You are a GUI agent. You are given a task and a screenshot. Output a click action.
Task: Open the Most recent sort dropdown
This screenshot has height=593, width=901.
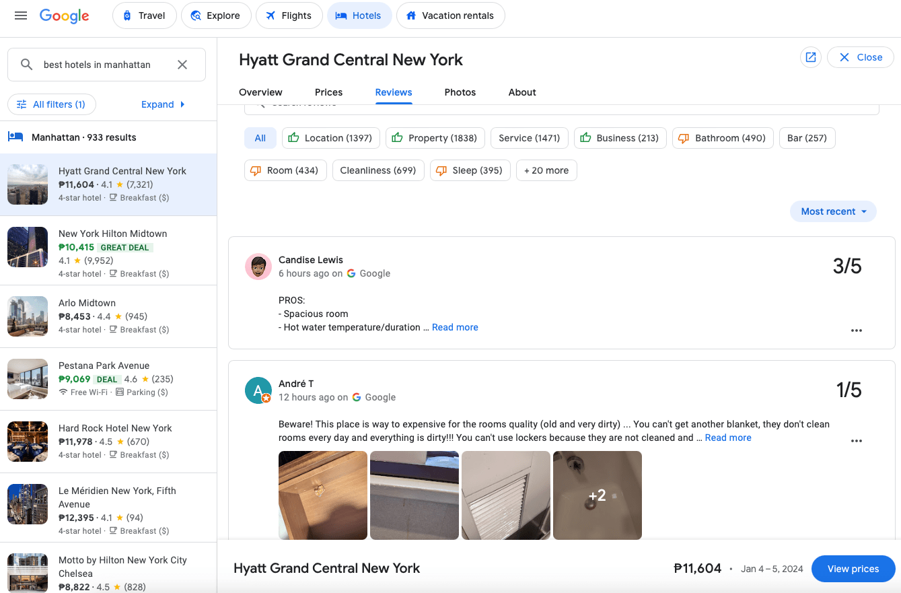coord(833,211)
